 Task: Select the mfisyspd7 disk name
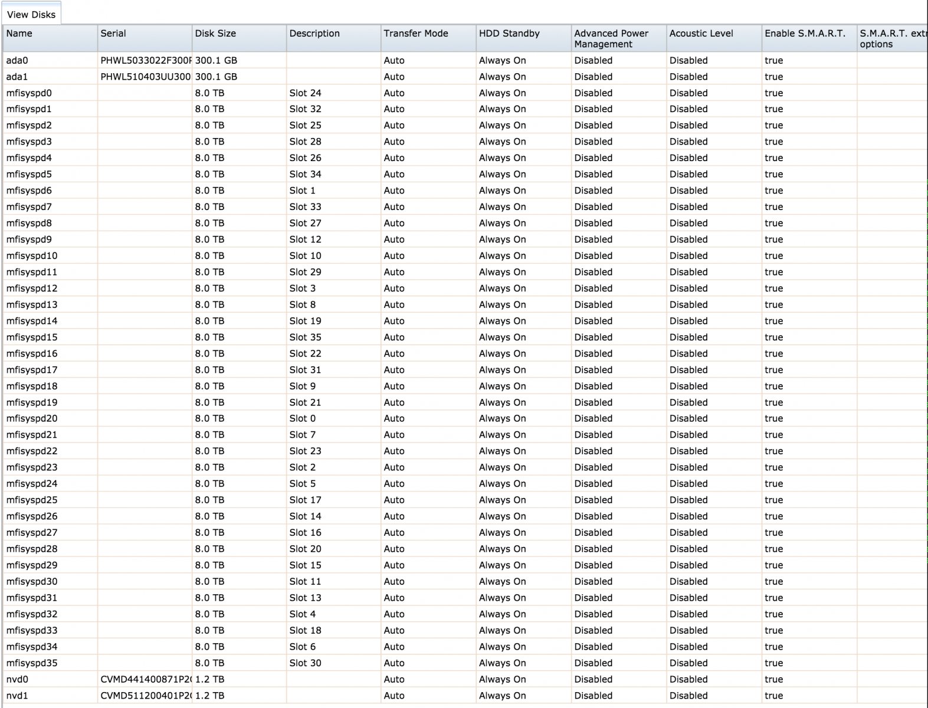[29, 207]
